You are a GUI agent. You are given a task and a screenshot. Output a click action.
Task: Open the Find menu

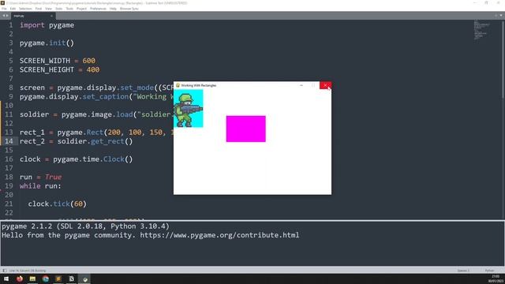pos(39,9)
